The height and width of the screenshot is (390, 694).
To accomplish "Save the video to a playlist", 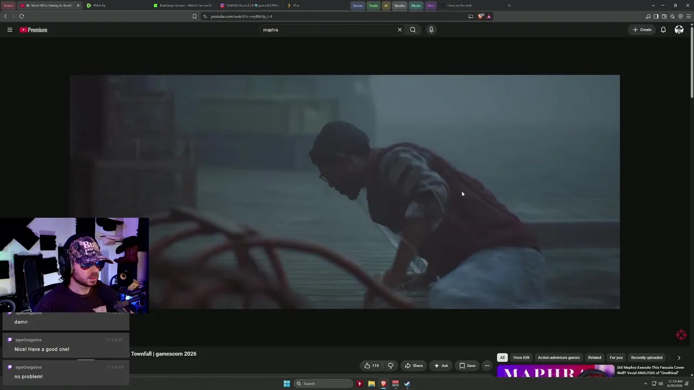I will pos(467,366).
